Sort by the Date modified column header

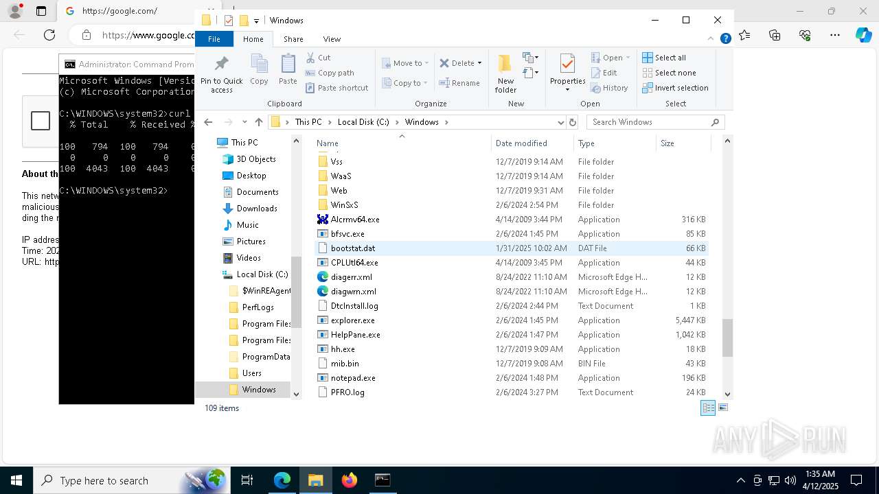pos(532,143)
